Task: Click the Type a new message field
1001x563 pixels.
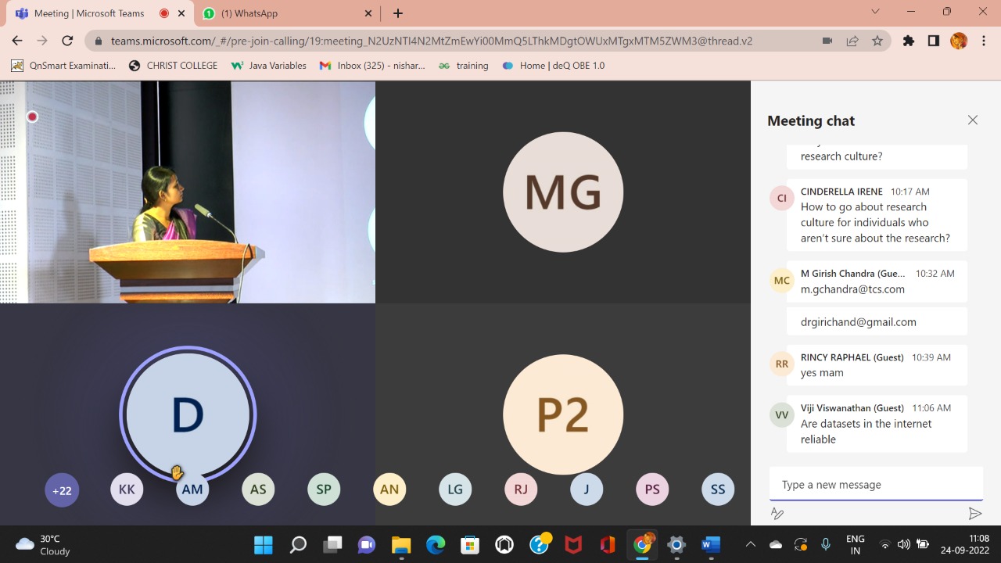Action: 876,485
